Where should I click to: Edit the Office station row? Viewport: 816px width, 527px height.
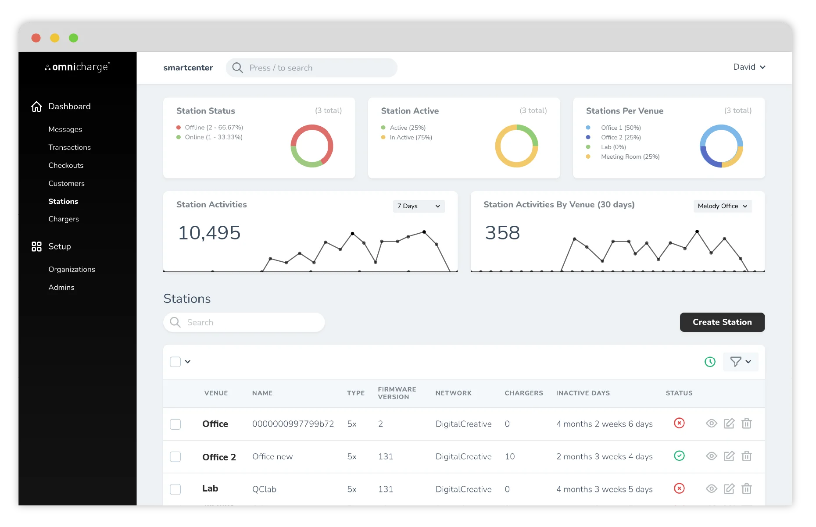point(729,424)
